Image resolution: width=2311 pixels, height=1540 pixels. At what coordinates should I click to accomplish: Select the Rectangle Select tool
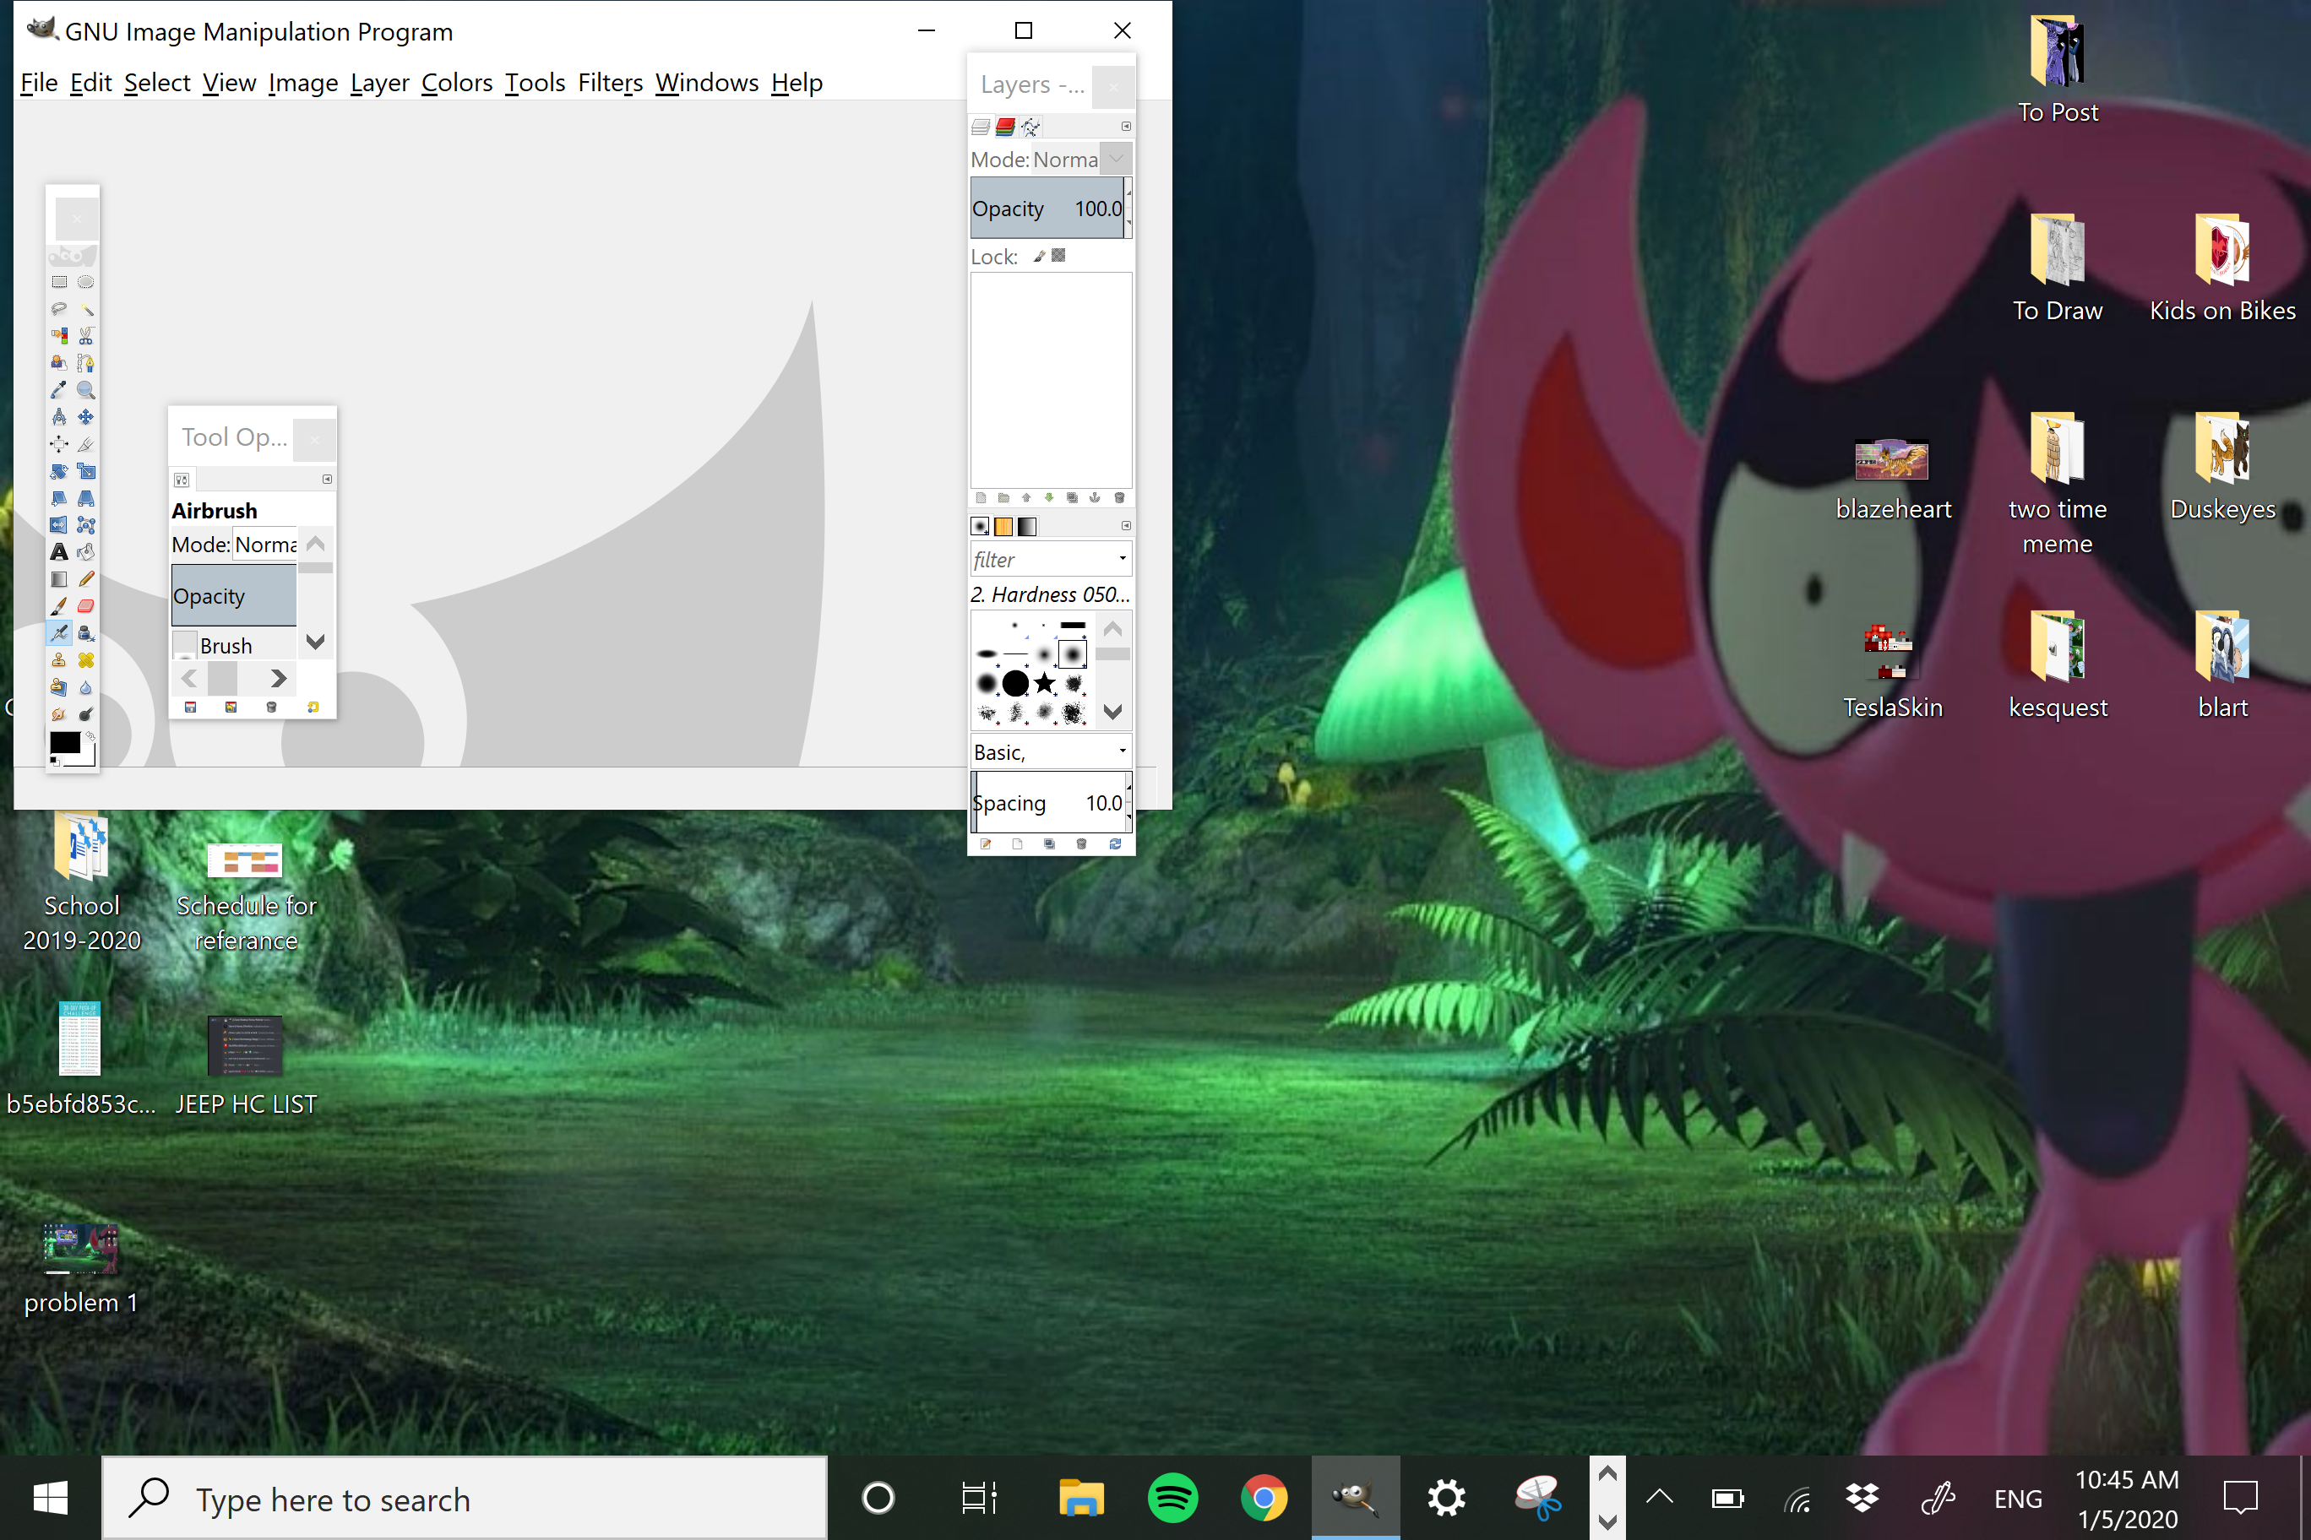(x=59, y=283)
